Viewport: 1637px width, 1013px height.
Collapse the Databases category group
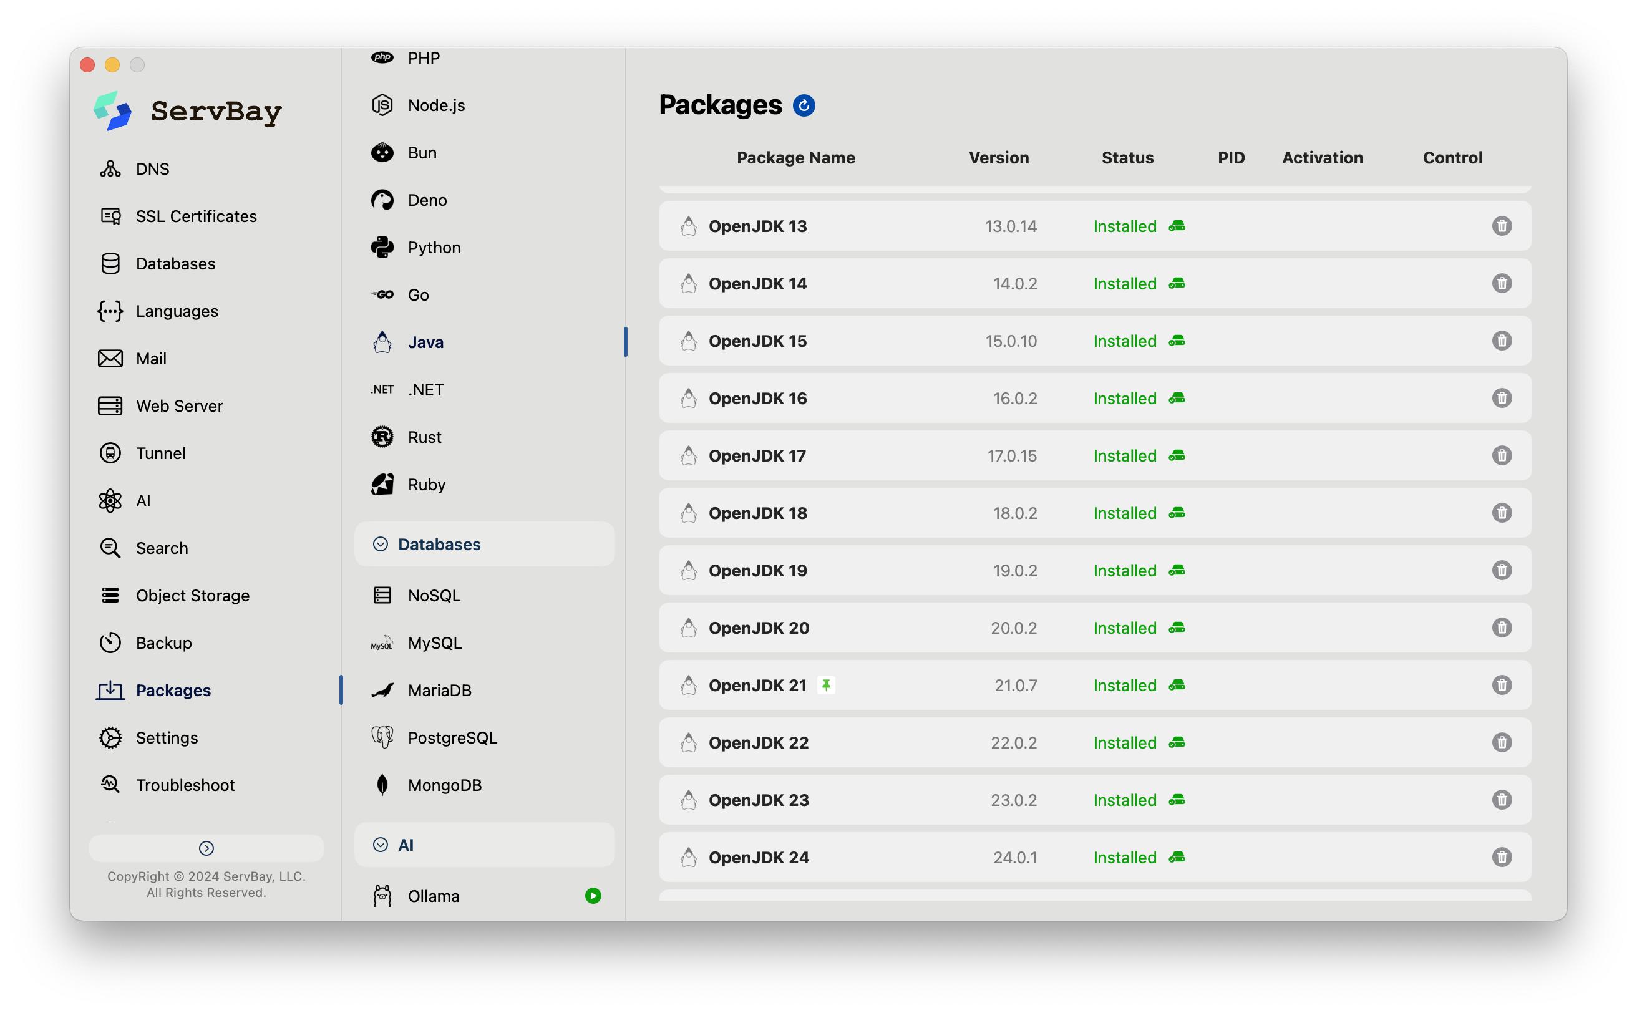coord(485,544)
